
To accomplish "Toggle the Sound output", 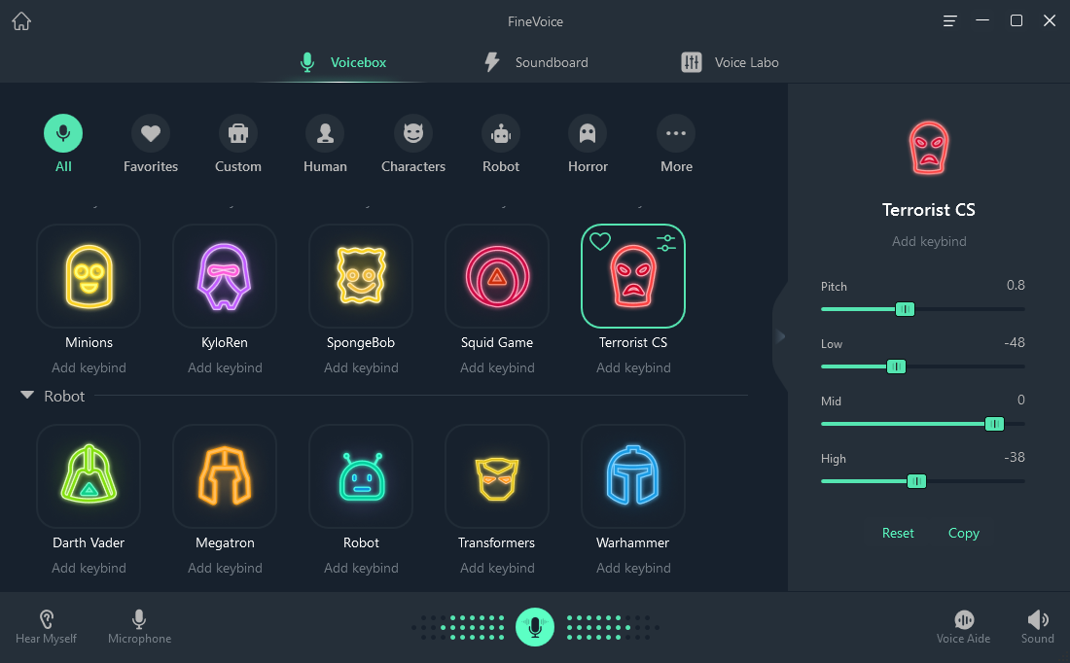I will [x=1037, y=627].
